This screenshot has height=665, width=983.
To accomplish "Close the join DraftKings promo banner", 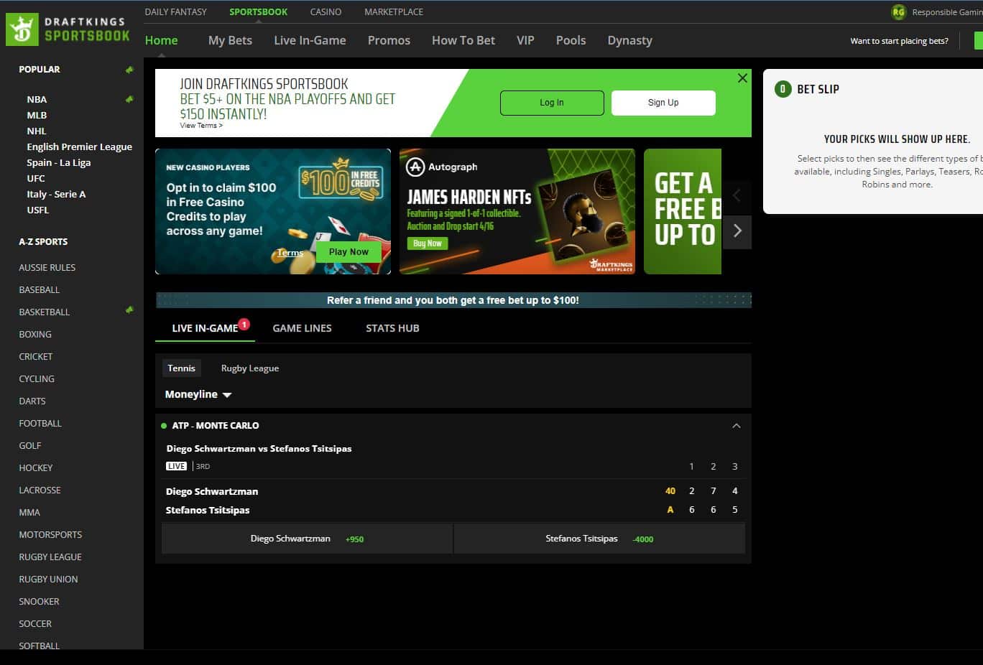I will [x=742, y=78].
